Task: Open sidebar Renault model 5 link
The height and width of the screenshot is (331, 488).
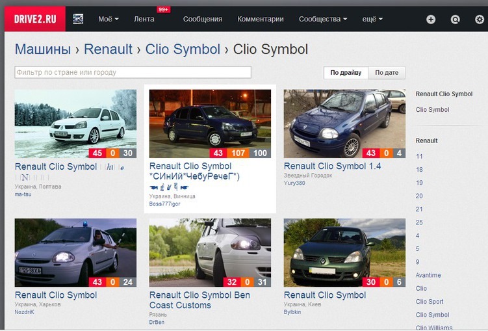Action: tap(418, 249)
